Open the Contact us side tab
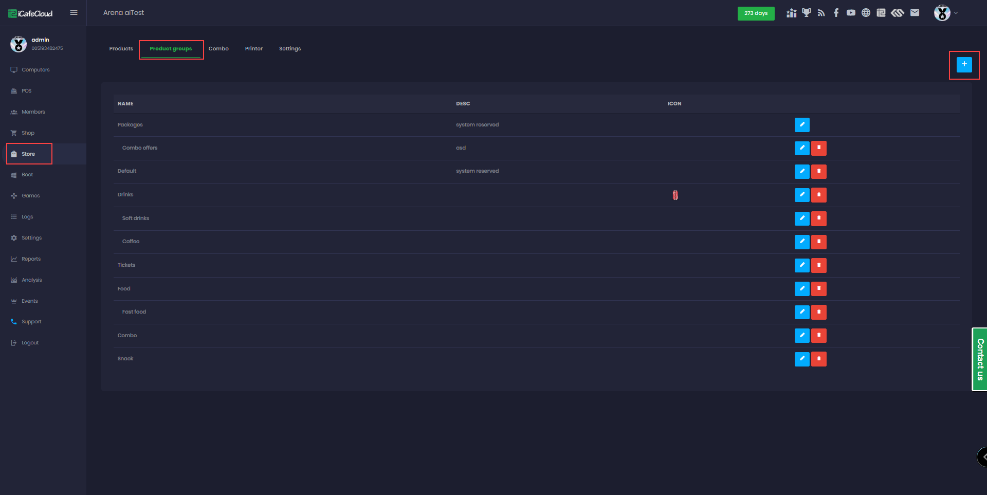The width and height of the screenshot is (987, 495). 979,359
